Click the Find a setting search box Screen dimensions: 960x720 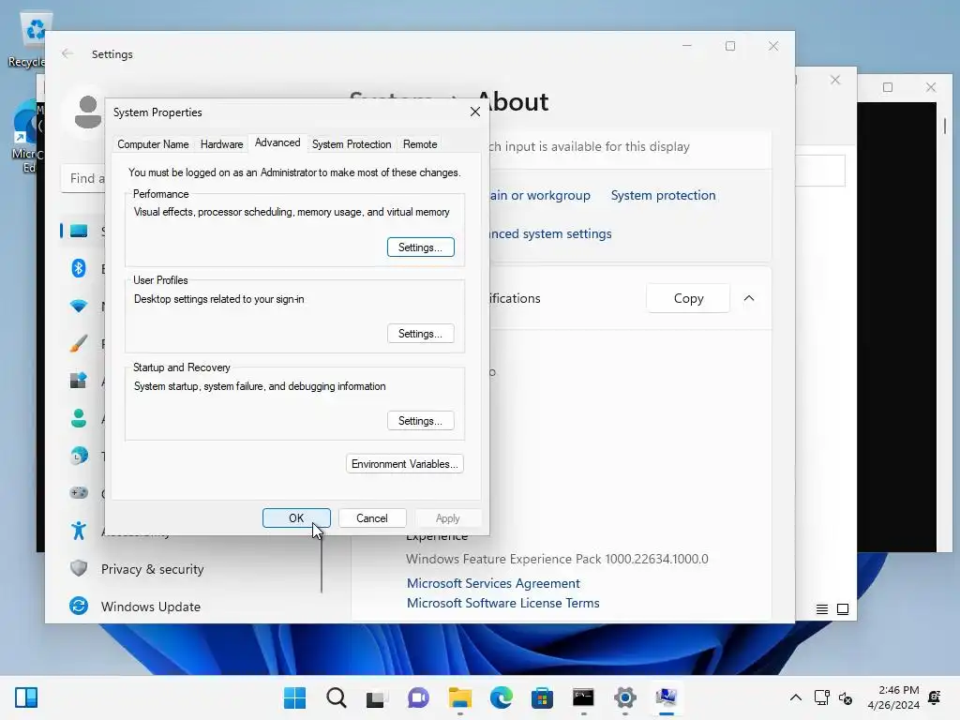pos(83,178)
